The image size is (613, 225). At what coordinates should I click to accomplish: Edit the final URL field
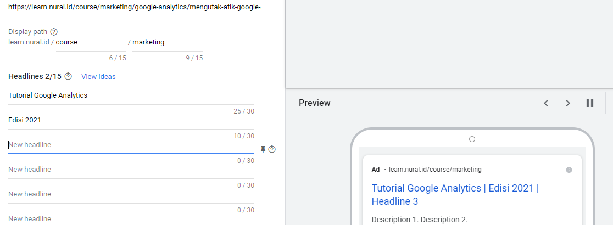pyautogui.click(x=142, y=8)
